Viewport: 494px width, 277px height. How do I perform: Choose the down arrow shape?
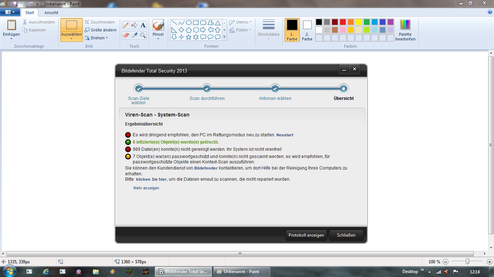point(174,37)
